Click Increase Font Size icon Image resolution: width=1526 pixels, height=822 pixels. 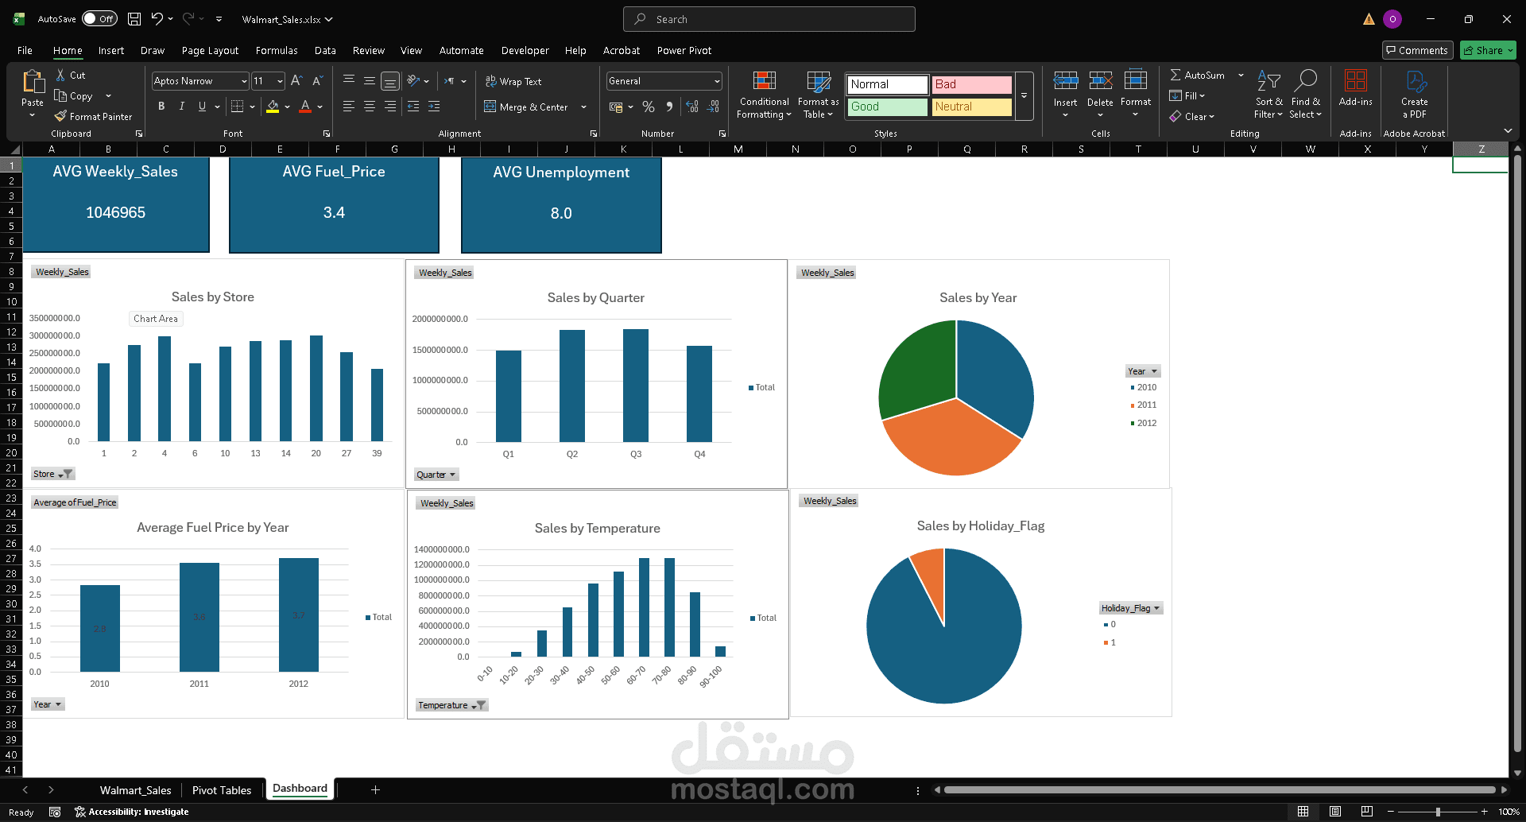coord(296,81)
